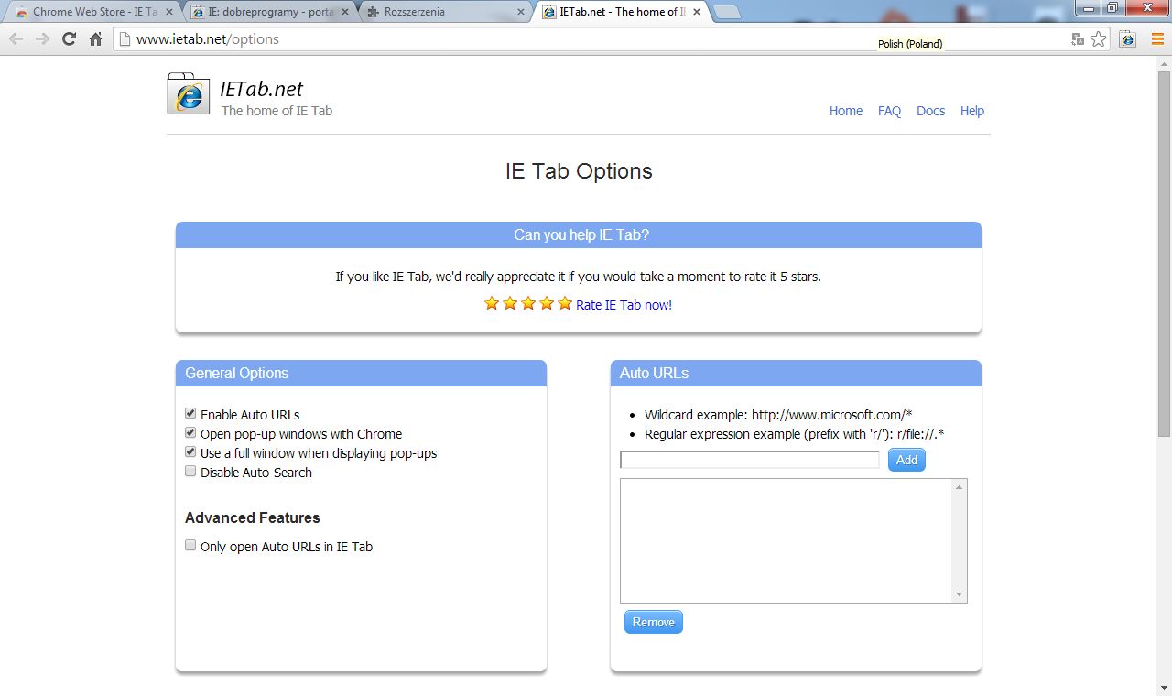This screenshot has height=696, width=1172.
Task: Switch to the Rozszerzenia tab
Action: (x=445, y=13)
